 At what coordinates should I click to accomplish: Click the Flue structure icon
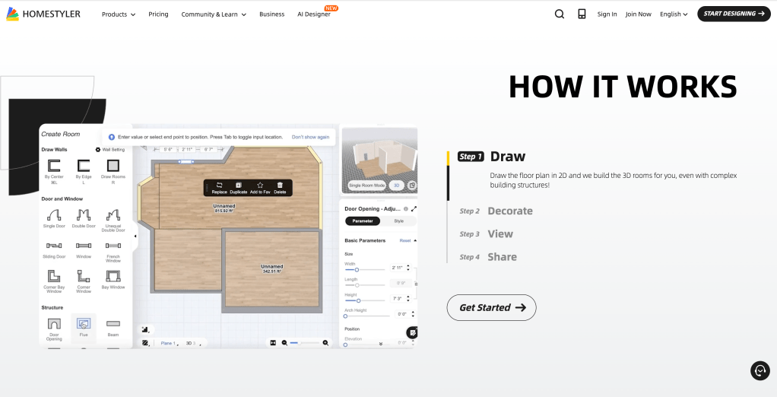coord(84,324)
